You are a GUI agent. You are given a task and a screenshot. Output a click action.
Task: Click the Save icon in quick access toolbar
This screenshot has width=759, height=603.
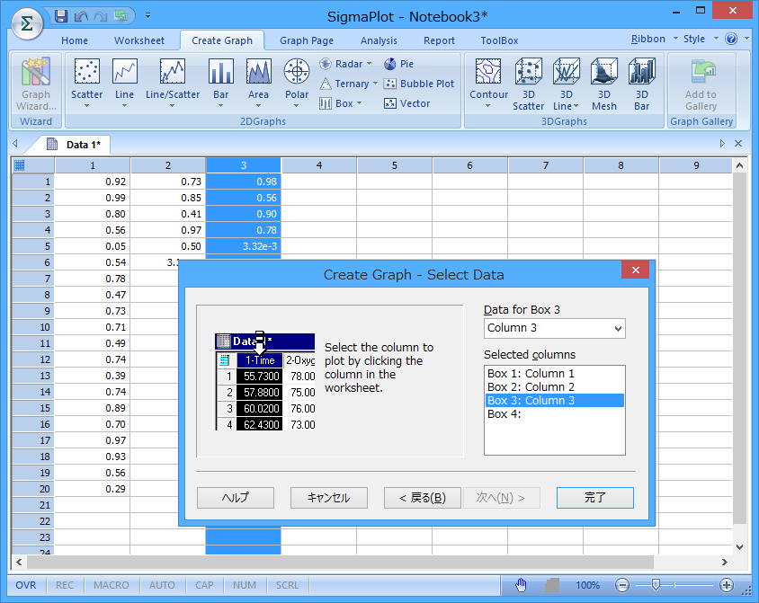61,16
